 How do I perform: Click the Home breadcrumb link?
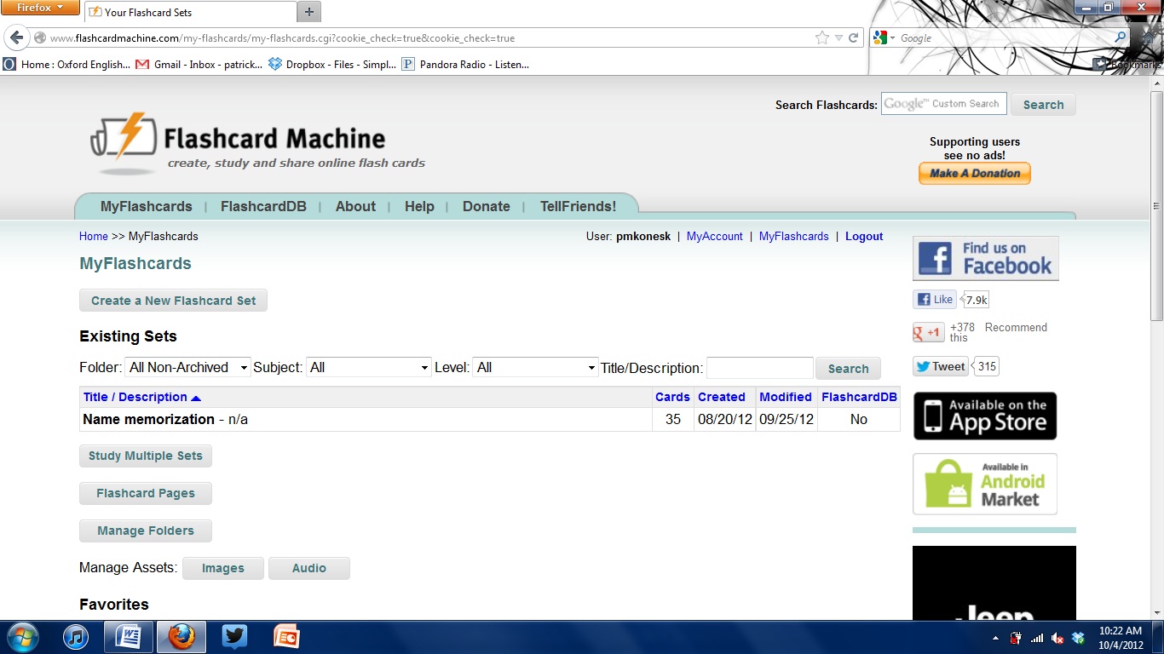94,237
